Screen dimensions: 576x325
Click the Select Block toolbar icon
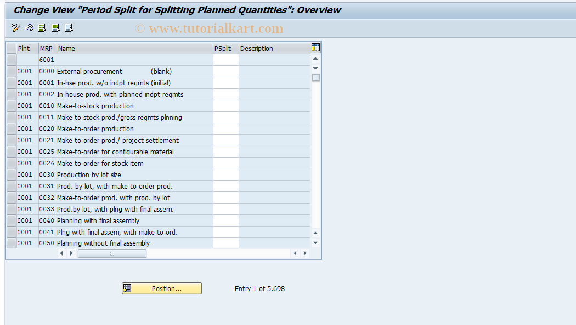coord(55,28)
